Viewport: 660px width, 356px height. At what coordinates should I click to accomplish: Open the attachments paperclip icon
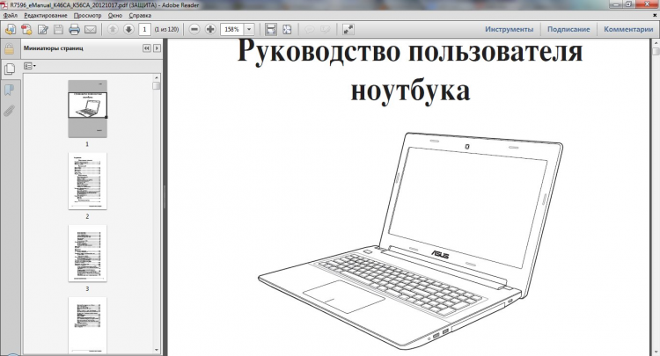click(10, 111)
